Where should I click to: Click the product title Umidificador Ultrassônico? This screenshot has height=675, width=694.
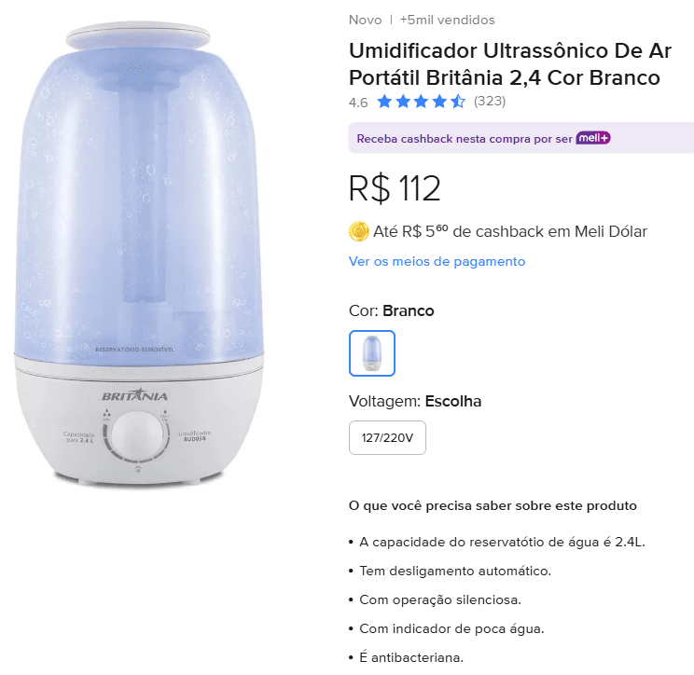(510, 64)
